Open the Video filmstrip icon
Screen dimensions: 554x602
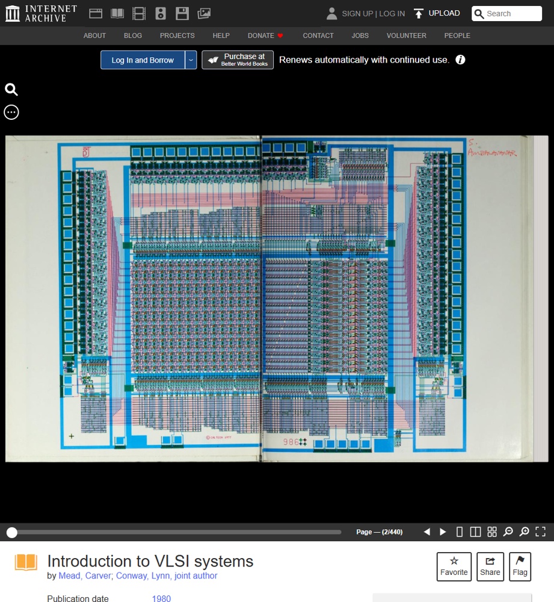[138, 14]
